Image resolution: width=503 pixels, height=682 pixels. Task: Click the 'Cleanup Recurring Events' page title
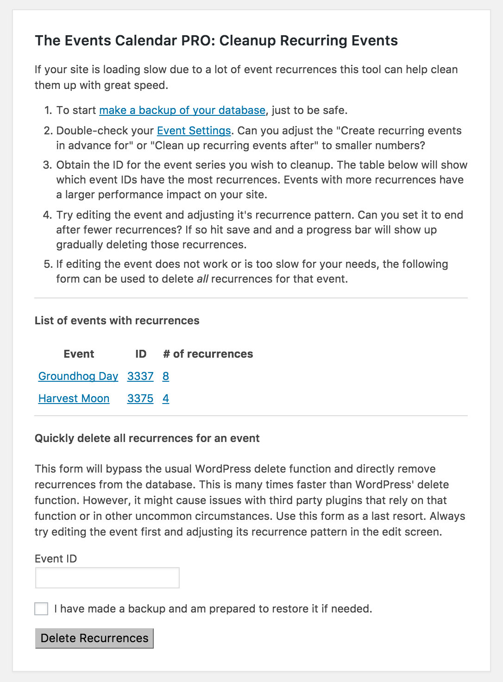(x=216, y=41)
